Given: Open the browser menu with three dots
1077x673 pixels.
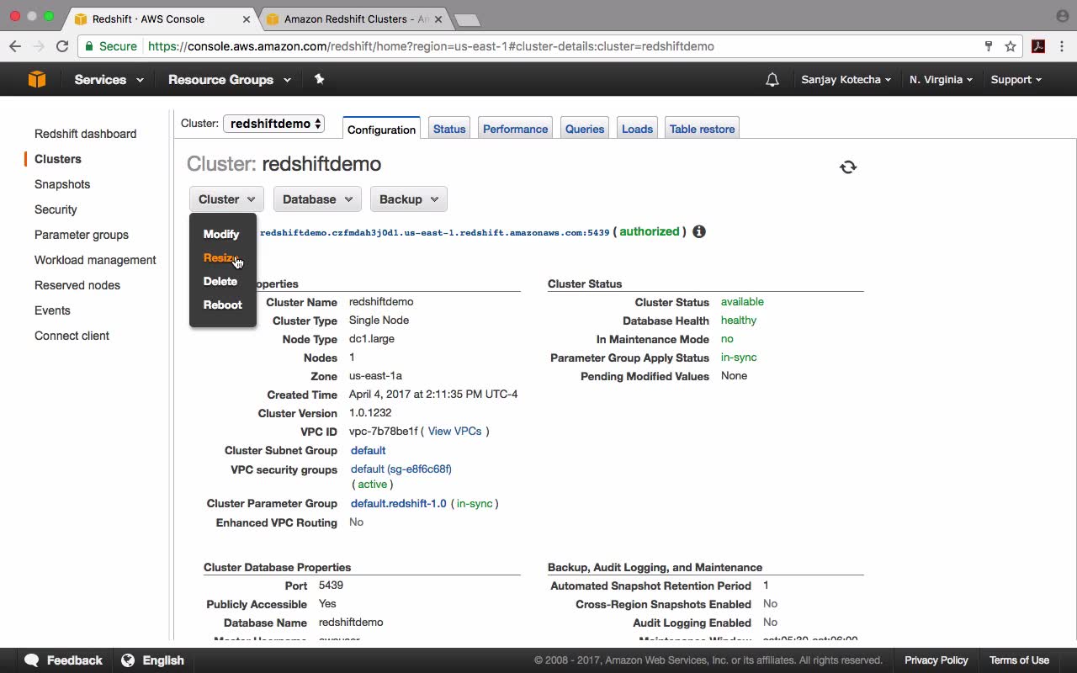Looking at the screenshot, I should (x=1062, y=46).
